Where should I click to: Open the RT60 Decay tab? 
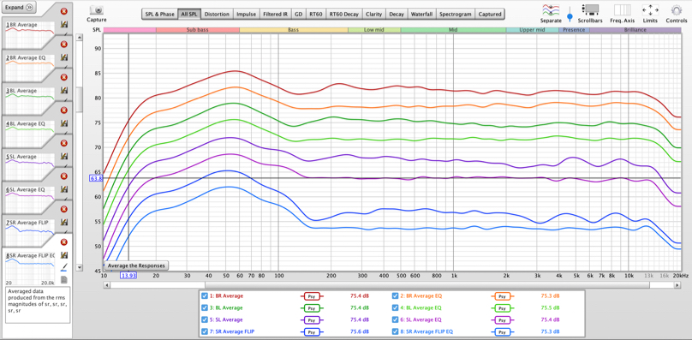[x=343, y=14]
